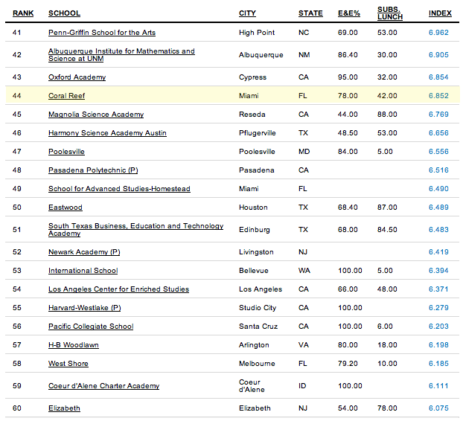Image resolution: width=466 pixels, height=421 pixels.
Task: Click the ID state cell
Action: pyautogui.click(x=302, y=386)
